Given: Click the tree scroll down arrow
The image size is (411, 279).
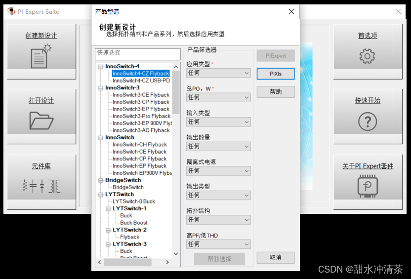Looking at the screenshot, I should point(176,254).
